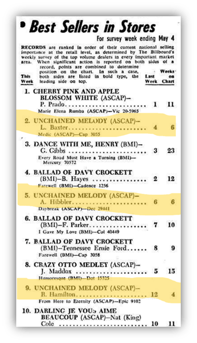Select Crazy Otto Medley by J. Maddox
The height and width of the screenshot is (343, 197).
click(100, 271)
